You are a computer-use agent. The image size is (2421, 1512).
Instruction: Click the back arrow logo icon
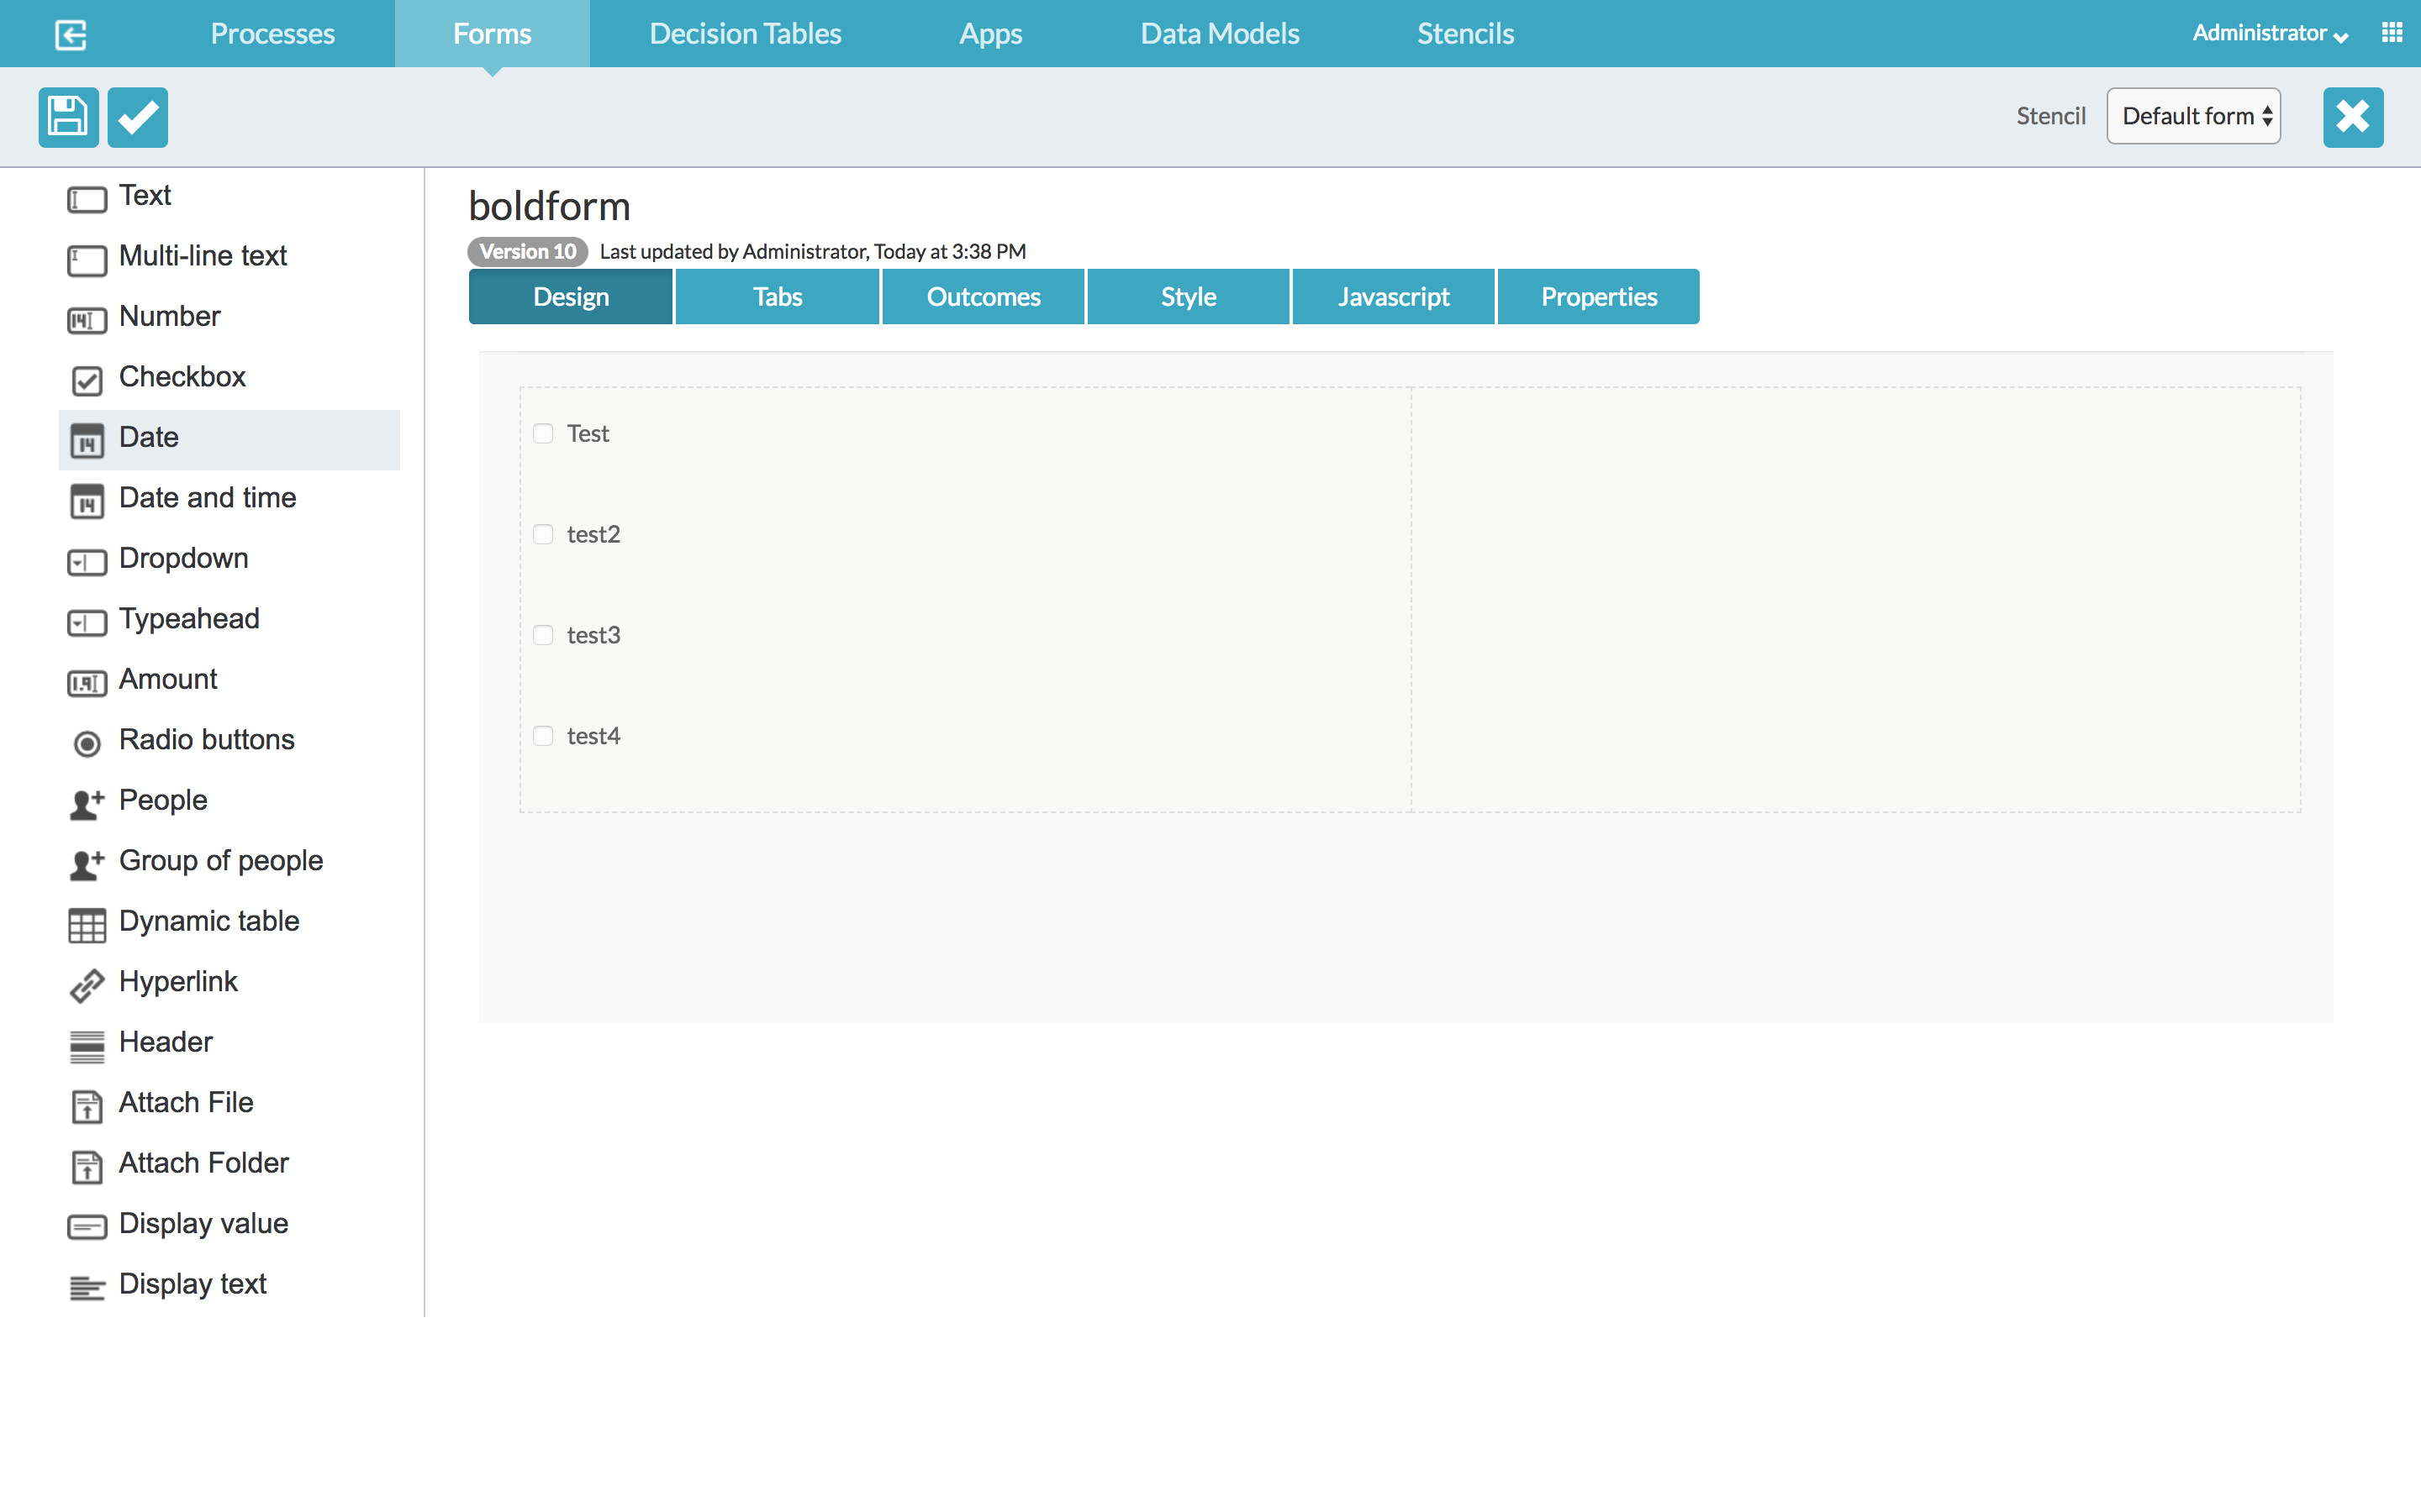click(70, 34)
